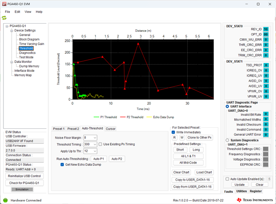Click the OPT_ID status value box
The image size is (276, 204).
pyautogui.click(x=266, y=34)
